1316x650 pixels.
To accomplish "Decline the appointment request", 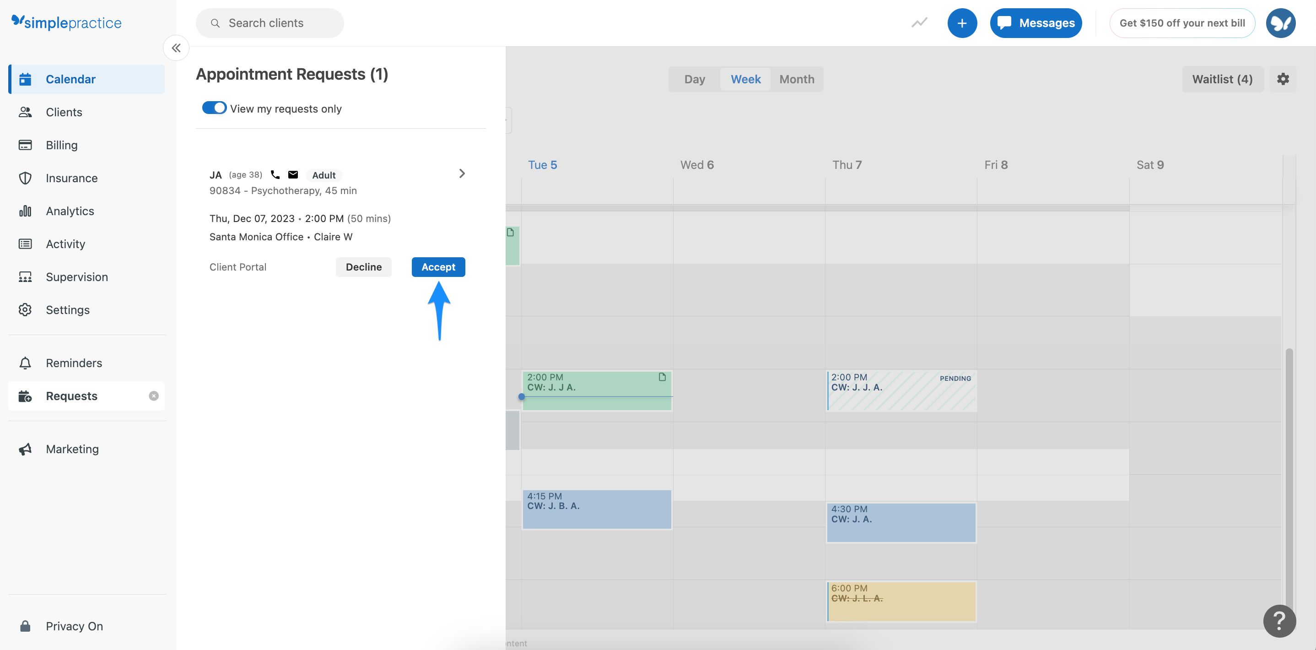I will (x=363, y=267).
